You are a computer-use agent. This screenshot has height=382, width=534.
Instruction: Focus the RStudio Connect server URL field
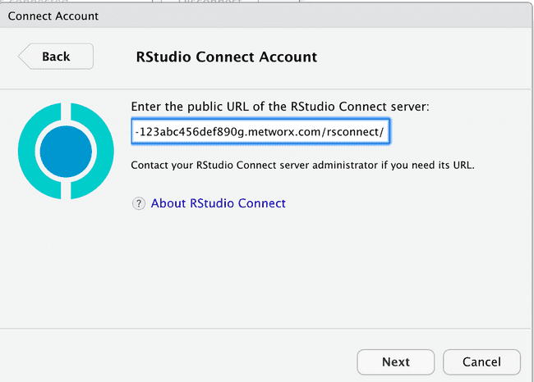260,131
